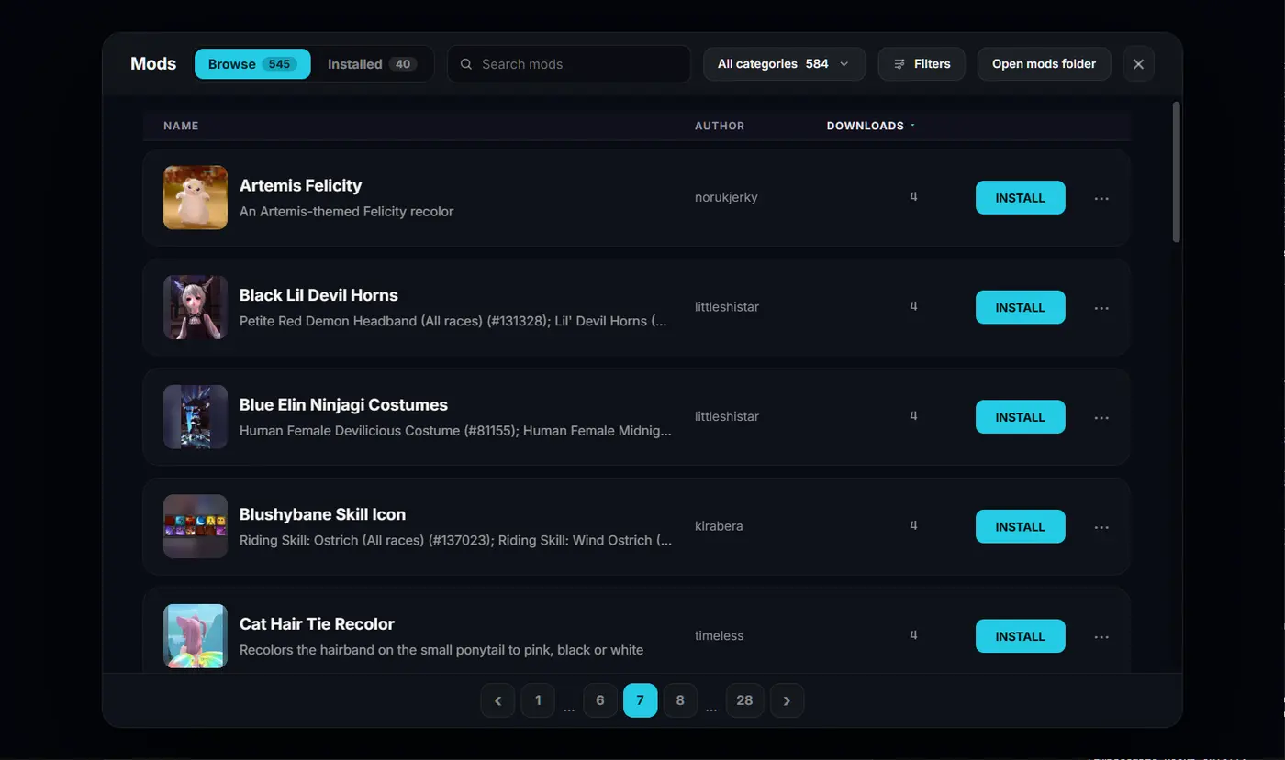The width and height of the screenshot is (1285, 760).
Task: Open more options for Cat Hair Tie Recolor
Action: tap(1101, 636)
